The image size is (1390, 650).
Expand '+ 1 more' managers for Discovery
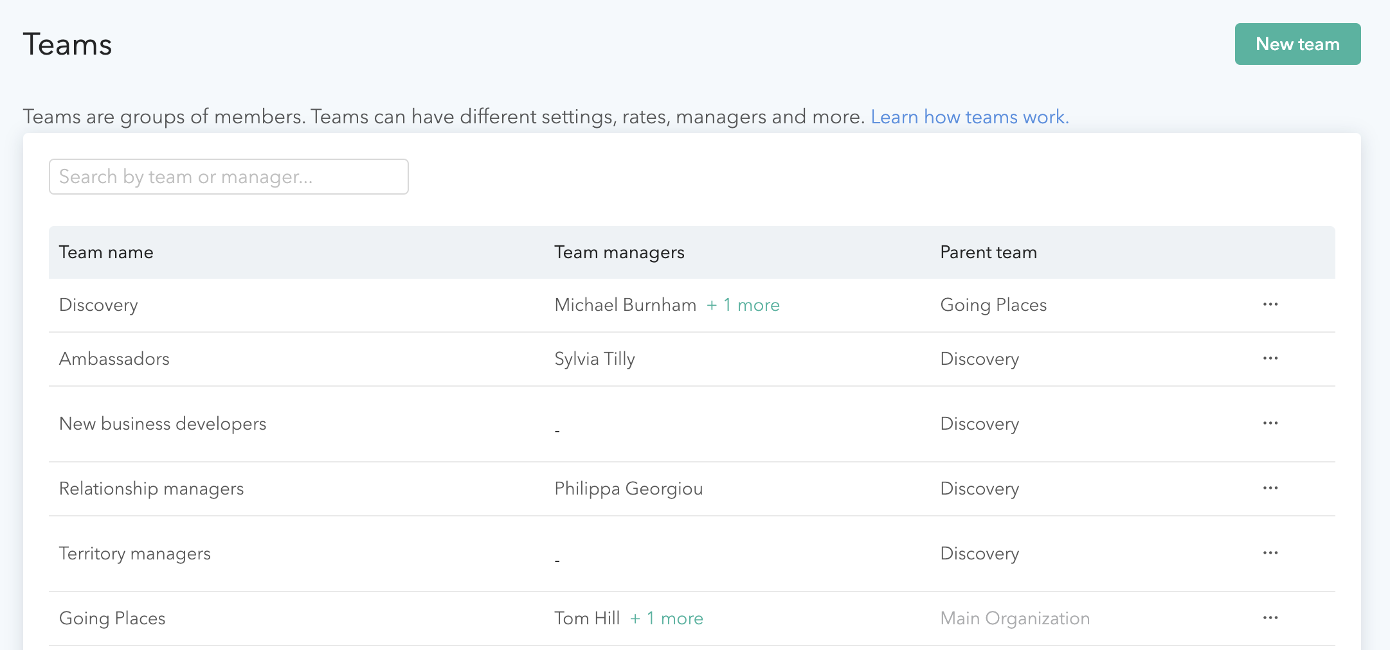[x=743, y=305]
